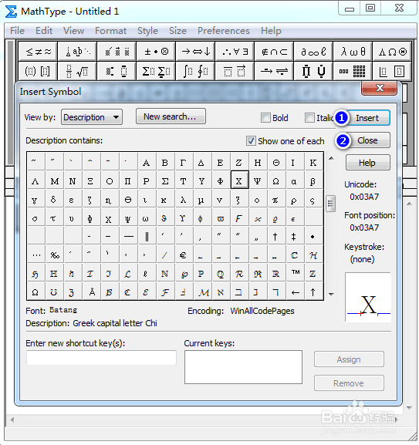Viewport: 419px width, 445px height.
Task: Start a New search
Action: click(x=171, y=116)
